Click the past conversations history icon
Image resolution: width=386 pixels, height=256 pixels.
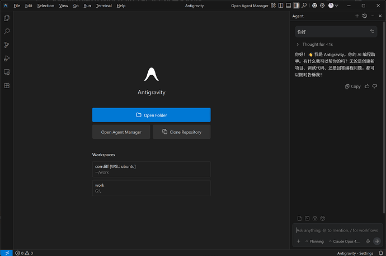[x=365, y=16]
